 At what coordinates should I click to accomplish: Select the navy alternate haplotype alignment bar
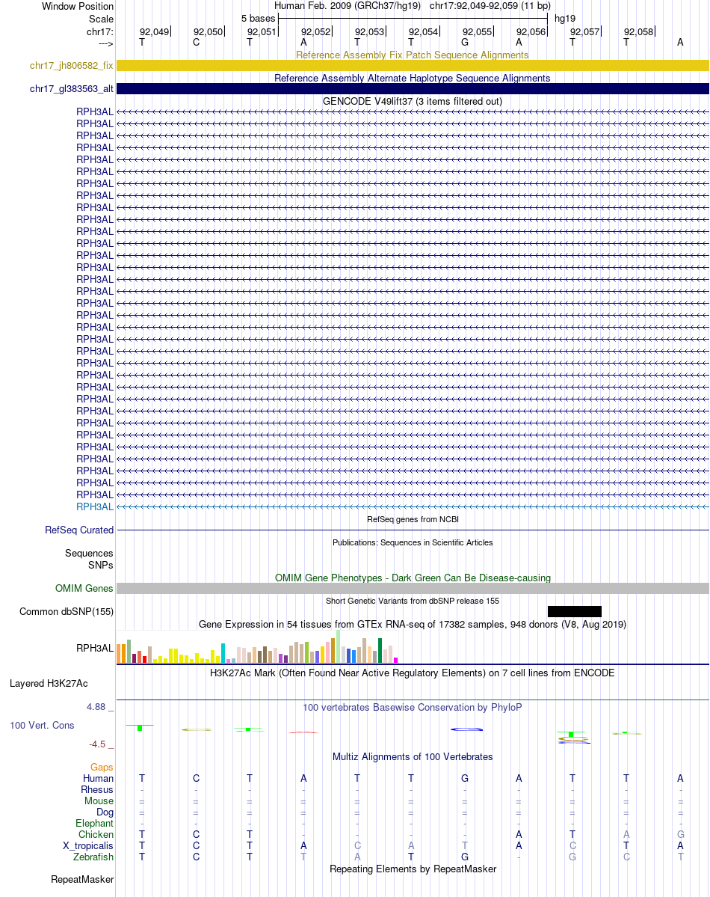413,89
